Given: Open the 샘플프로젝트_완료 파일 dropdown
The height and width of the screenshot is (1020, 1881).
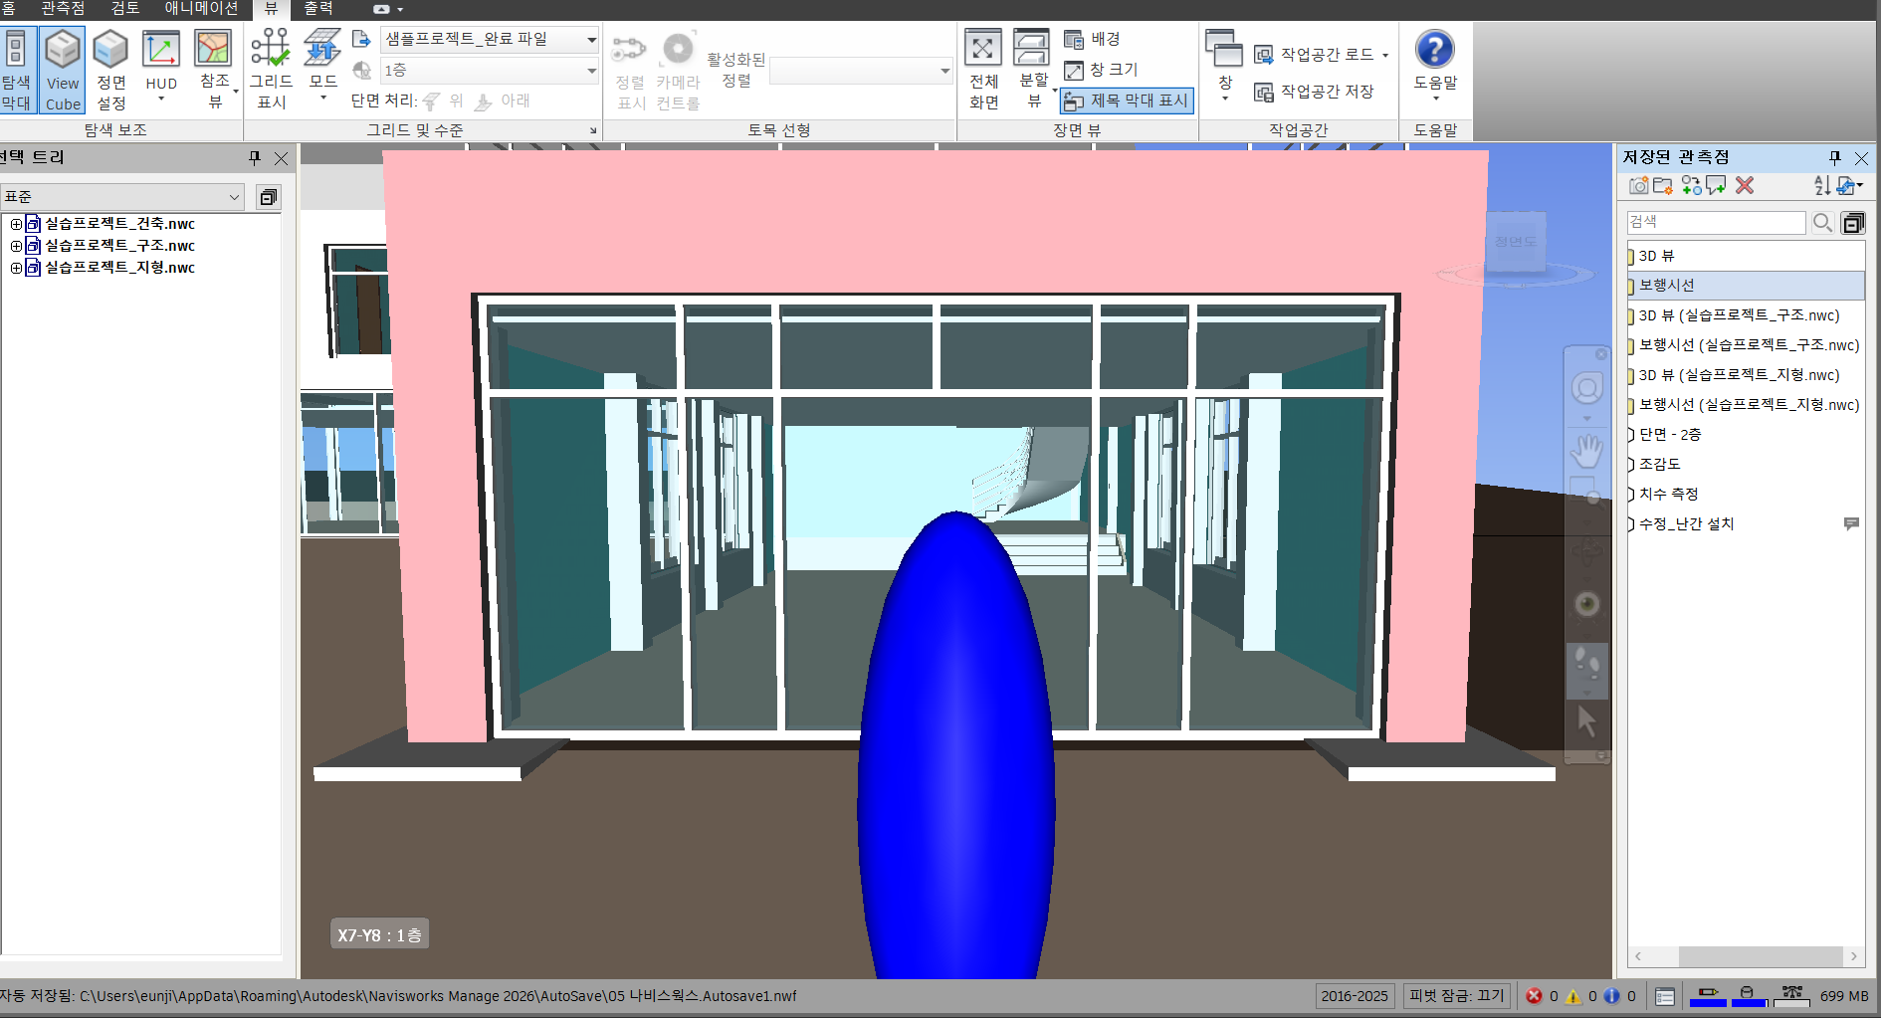Looking at the screenshot, I should coord(591,40).
